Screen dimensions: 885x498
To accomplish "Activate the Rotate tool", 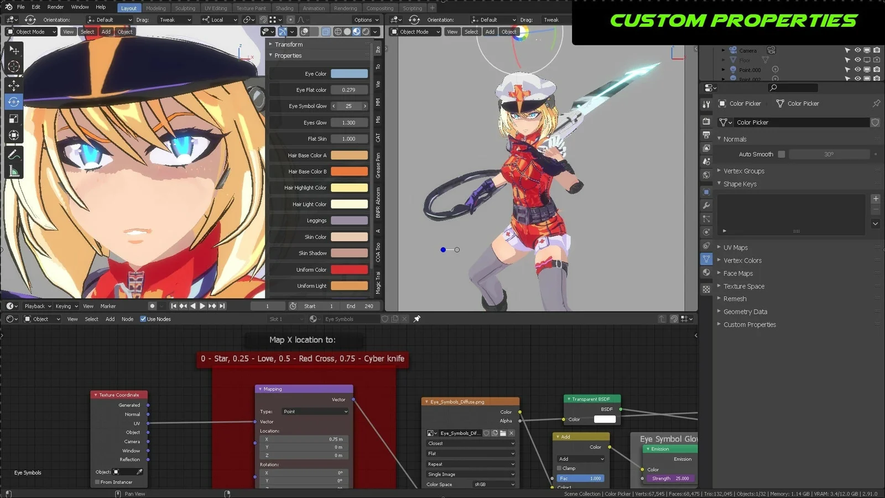I will click(14, 102).
